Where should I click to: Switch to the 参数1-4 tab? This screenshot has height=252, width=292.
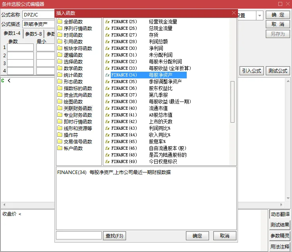point(12,33)
